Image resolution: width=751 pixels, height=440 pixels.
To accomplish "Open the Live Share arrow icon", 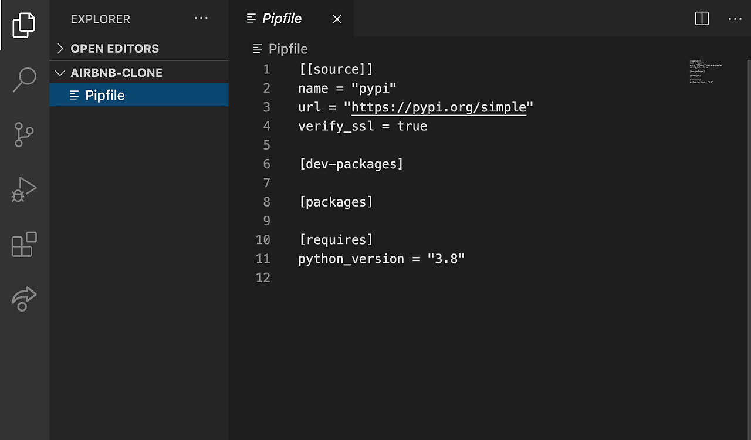I will click(24, 299).
